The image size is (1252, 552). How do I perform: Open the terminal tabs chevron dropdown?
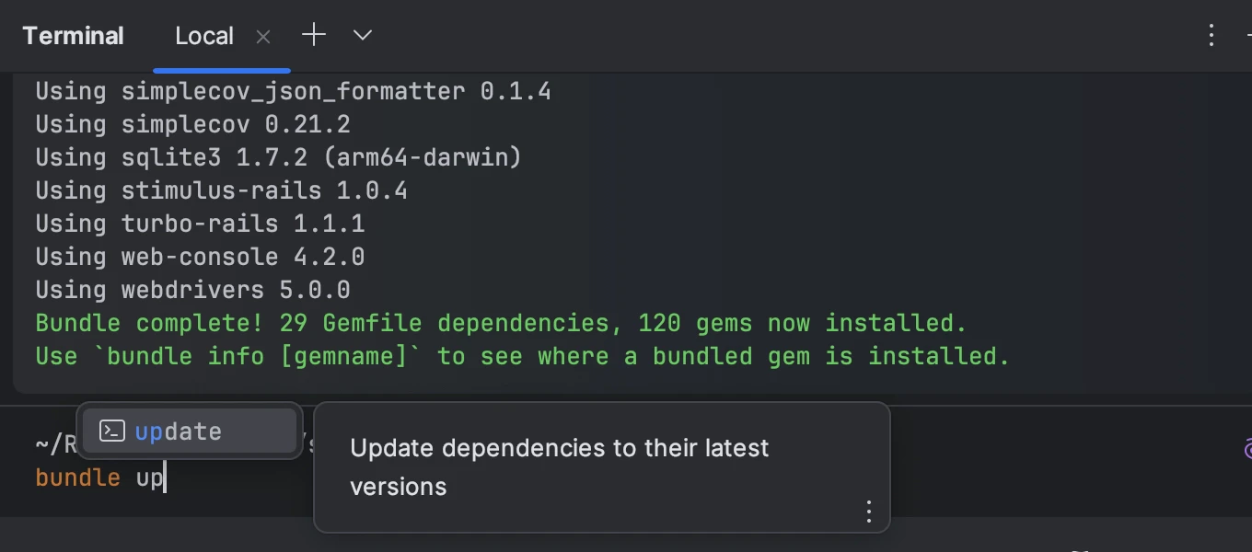coord(363,36)
